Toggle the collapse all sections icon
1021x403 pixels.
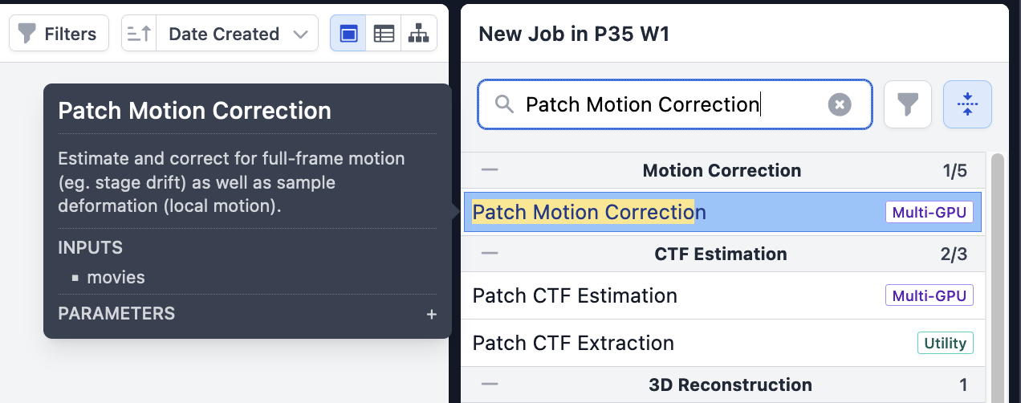click(967, 104)
